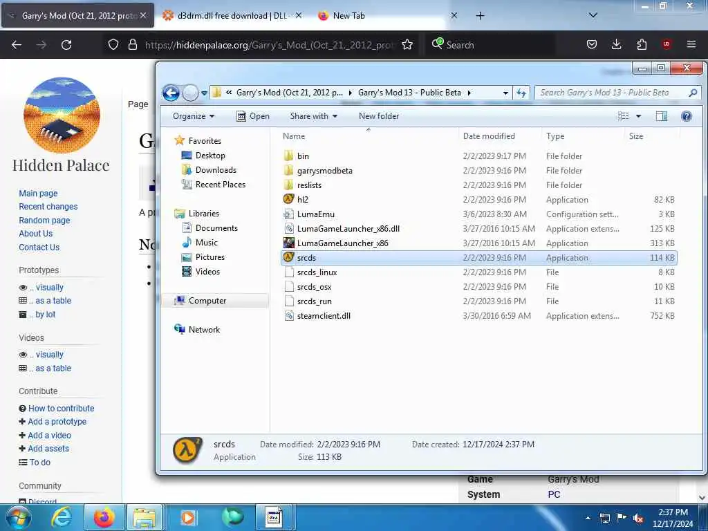The height and width of the screenshot is (531, 708).
Task: Click the Explorer Back arrow button
Action: (x=171, y=93)
